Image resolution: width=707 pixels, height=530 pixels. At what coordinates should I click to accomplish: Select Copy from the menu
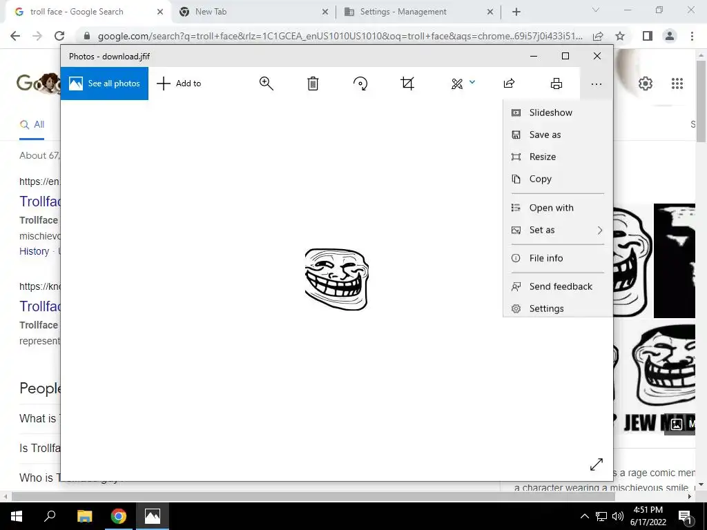click(x=558, y=179)
